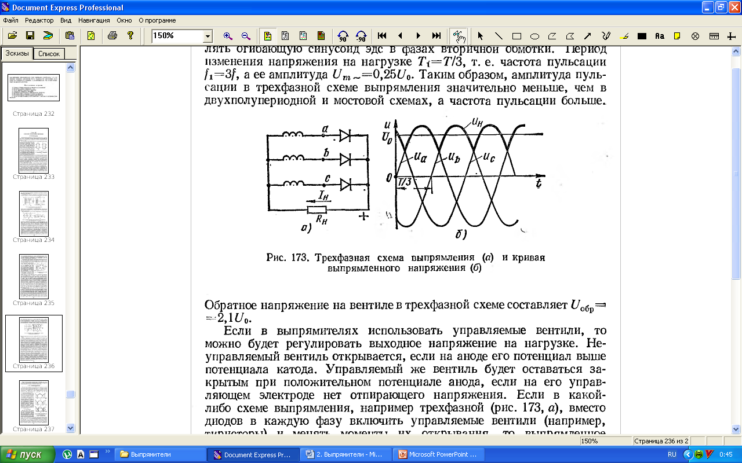The height and width of the screenshot is (463, 742).
Task: Select the crossed circle stamp tool
Action: (696, 35)
